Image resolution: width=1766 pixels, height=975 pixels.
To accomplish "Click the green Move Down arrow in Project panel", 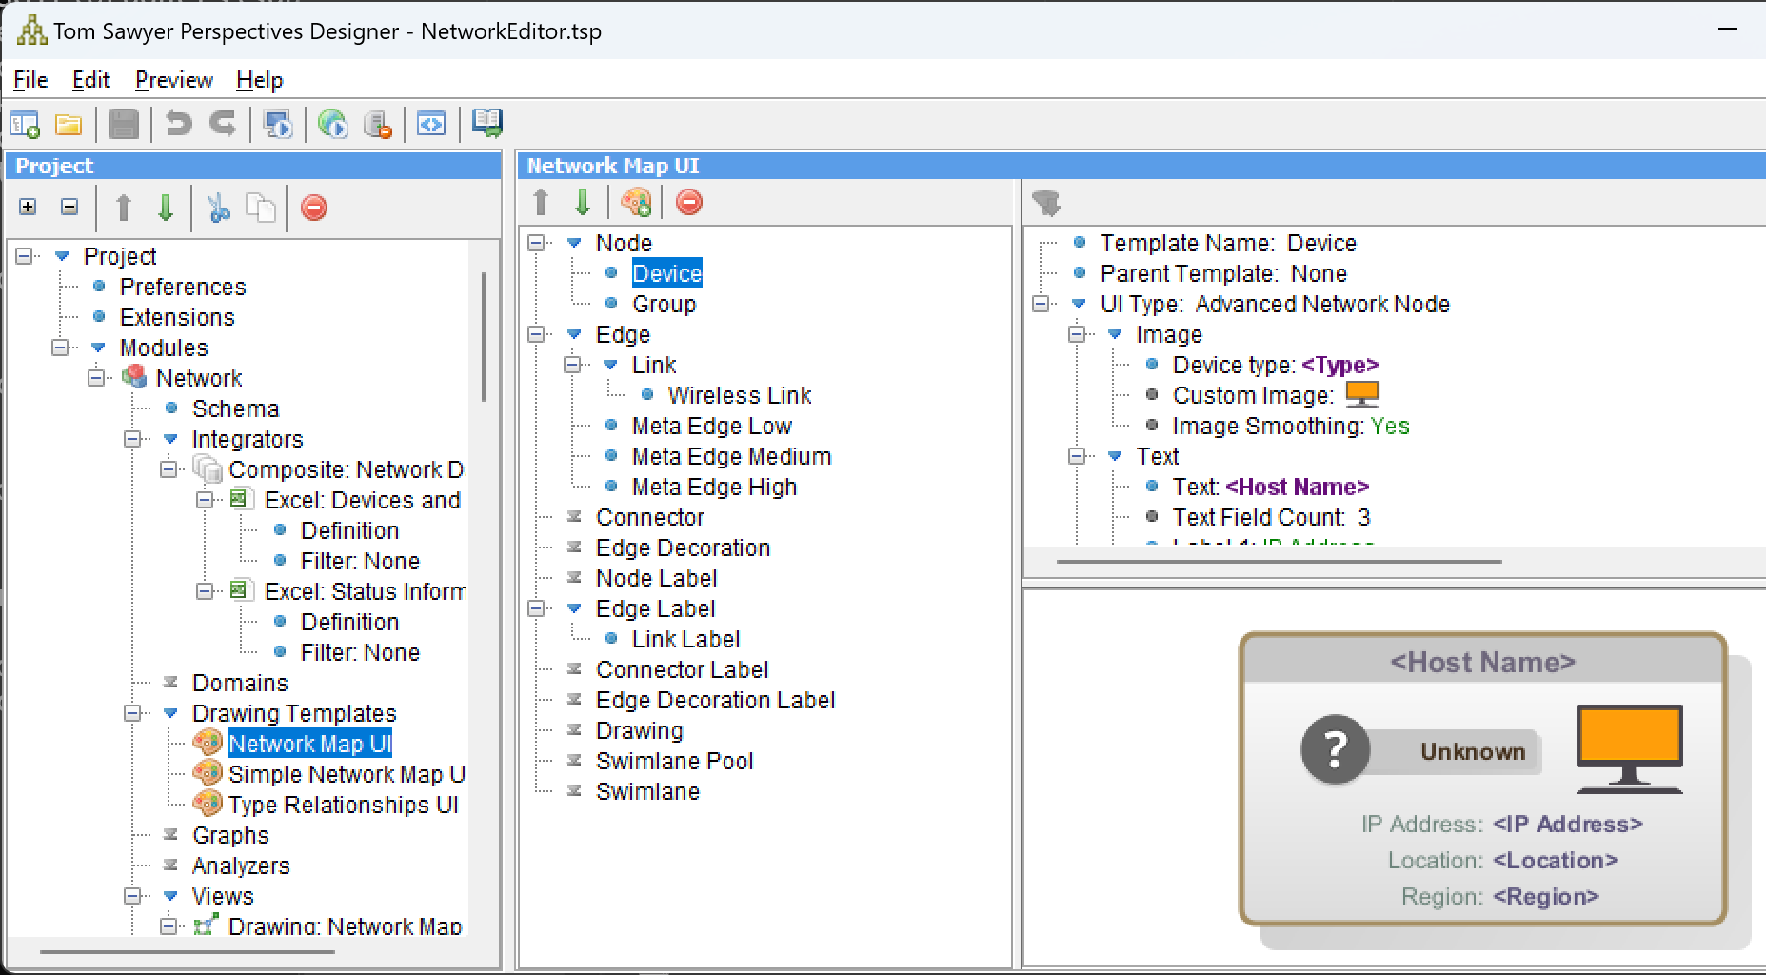I will (166, 208).
